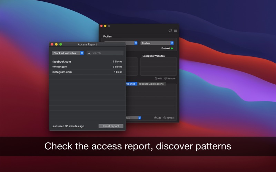Switch to Blocked Applications tab
Screen dimensions: 276x172
tap(151, 84)
